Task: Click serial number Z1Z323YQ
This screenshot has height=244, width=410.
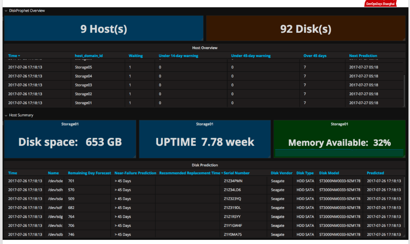Action: [x=232, y=199]
